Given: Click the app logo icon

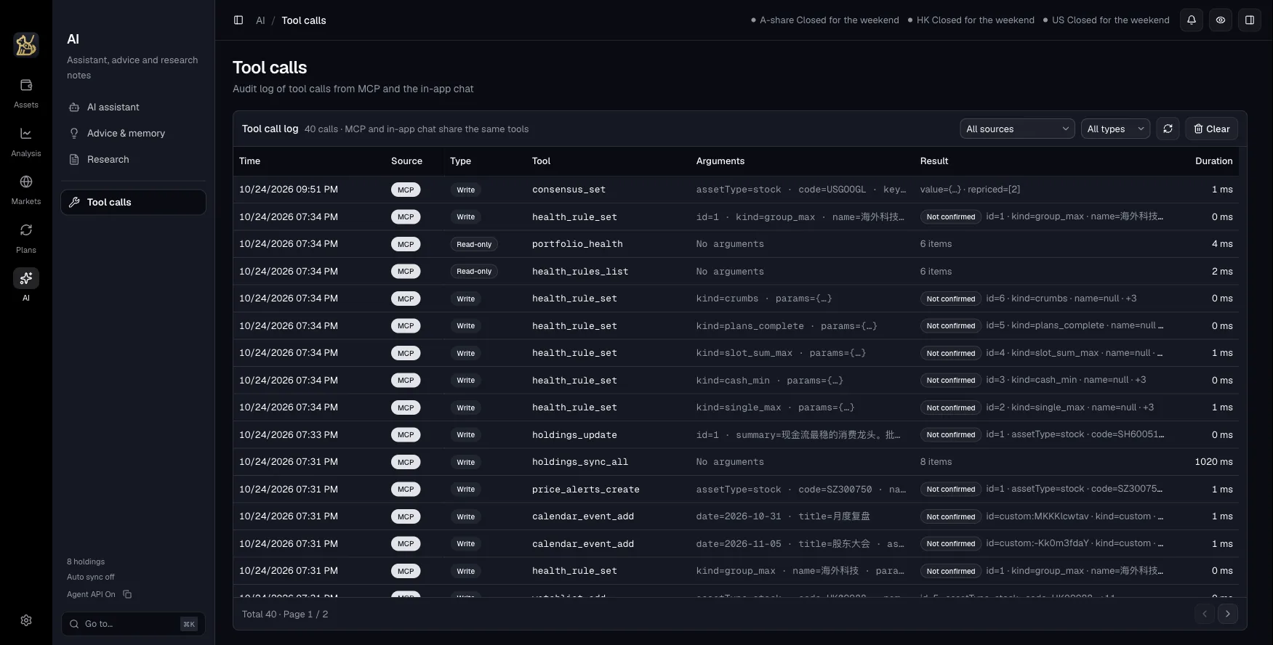Looking at the screenshot, I should pos(26,45).
